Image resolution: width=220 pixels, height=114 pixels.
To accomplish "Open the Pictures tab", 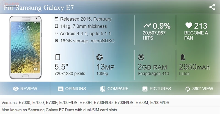I will (156, 89).
